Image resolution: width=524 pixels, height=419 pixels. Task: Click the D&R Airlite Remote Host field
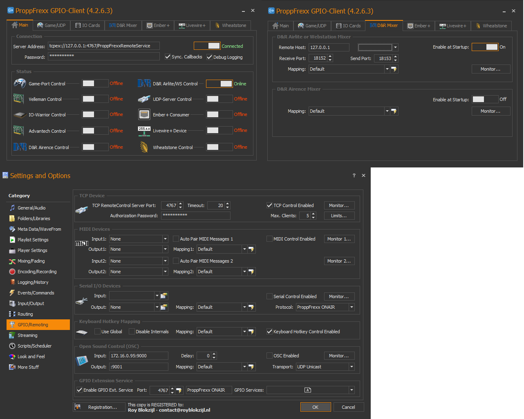point(329,47)
